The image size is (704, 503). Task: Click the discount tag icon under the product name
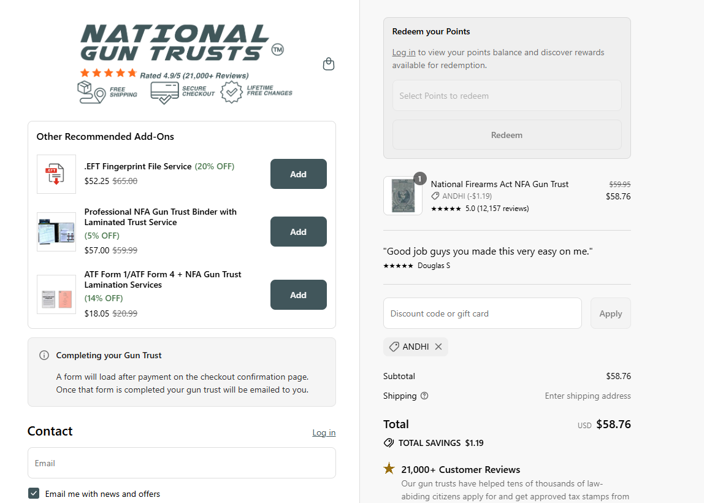point(435,196)
